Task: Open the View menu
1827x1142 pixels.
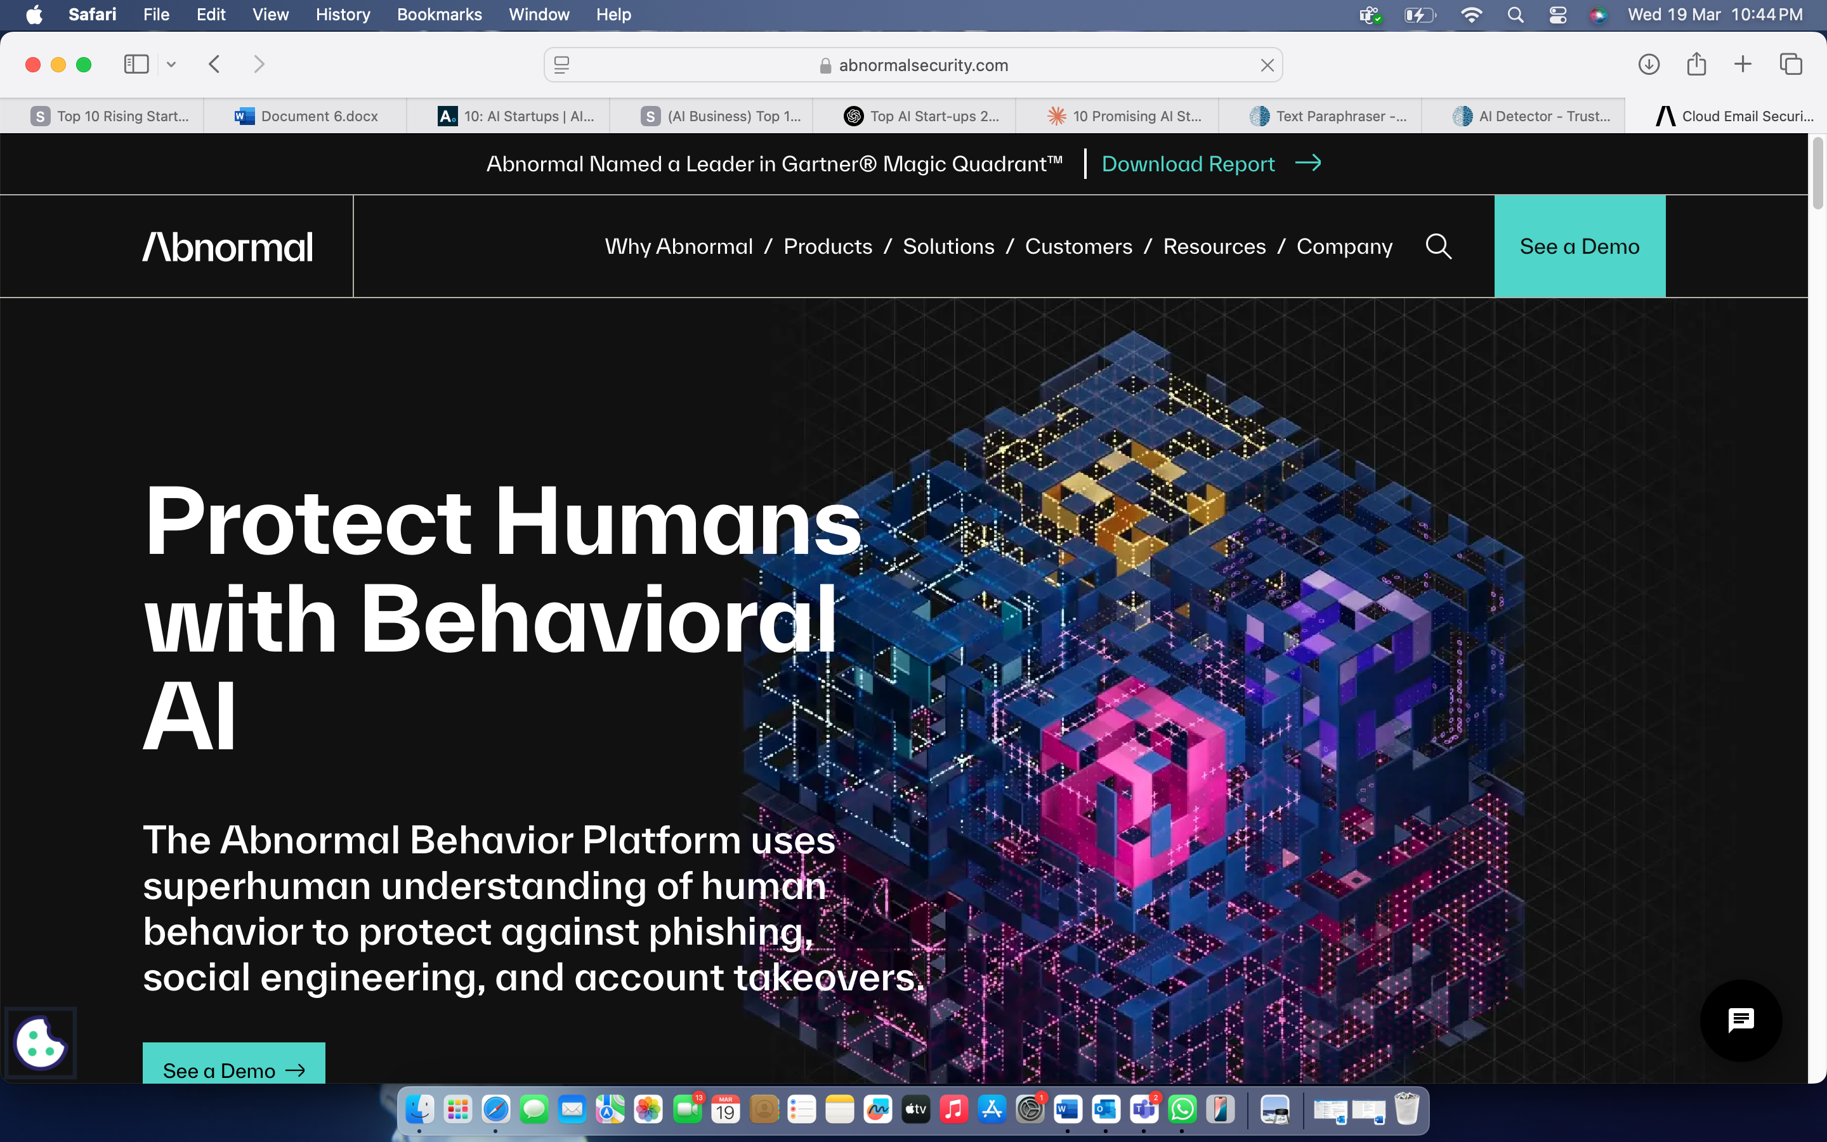Action: coord(270,15)
